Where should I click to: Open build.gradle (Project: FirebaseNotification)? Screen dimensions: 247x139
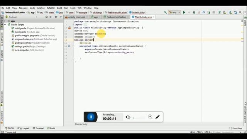pyautogui.click(x=33, y=28)
